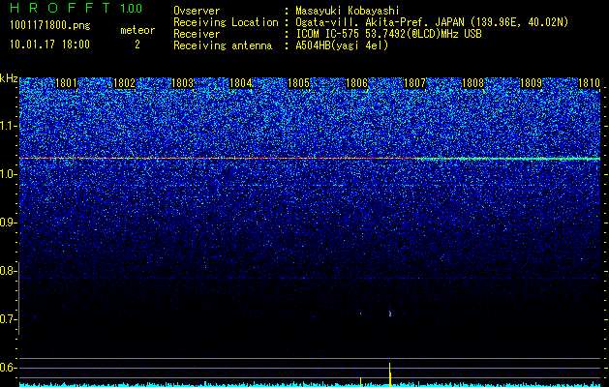This screenshot has width=609, height=387.
Task: Click the kHz axis unit label
Action: [9, 78]
